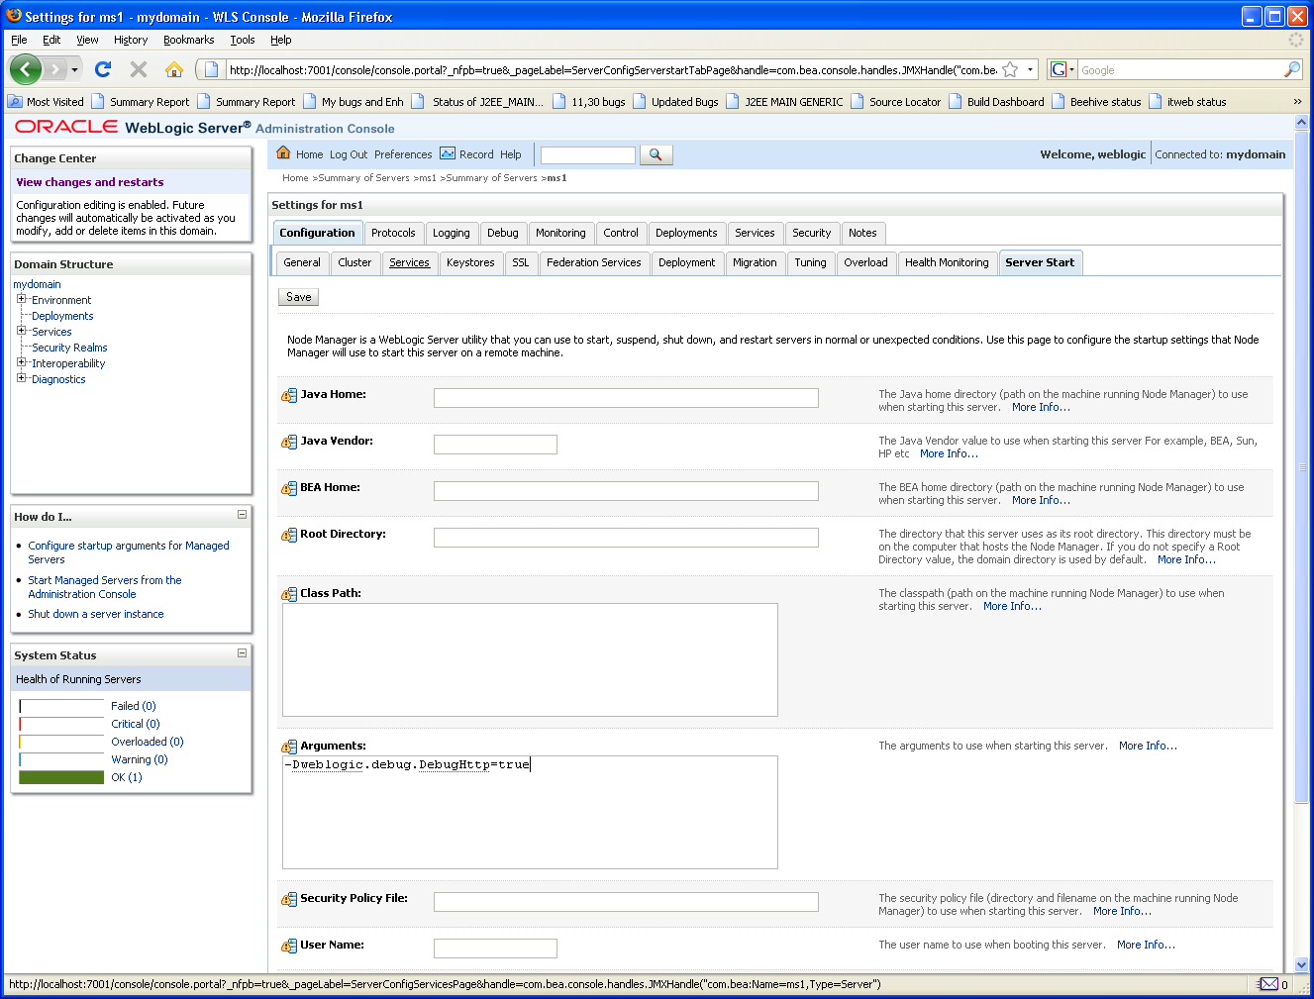
Task: Open the Monitoring tab
Action: pos(560,233)
